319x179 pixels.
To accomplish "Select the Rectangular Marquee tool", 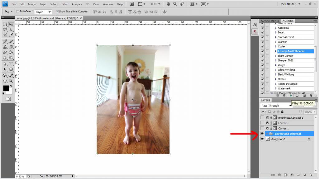I will click(x=5, y=24).
